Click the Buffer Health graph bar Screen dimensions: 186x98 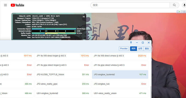point(54,33)
